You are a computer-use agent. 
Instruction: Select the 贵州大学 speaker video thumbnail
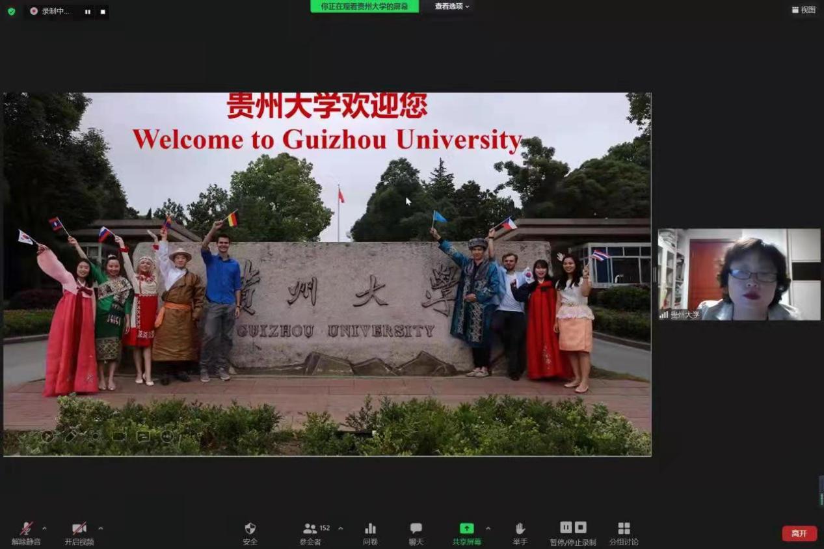(739, 274)
